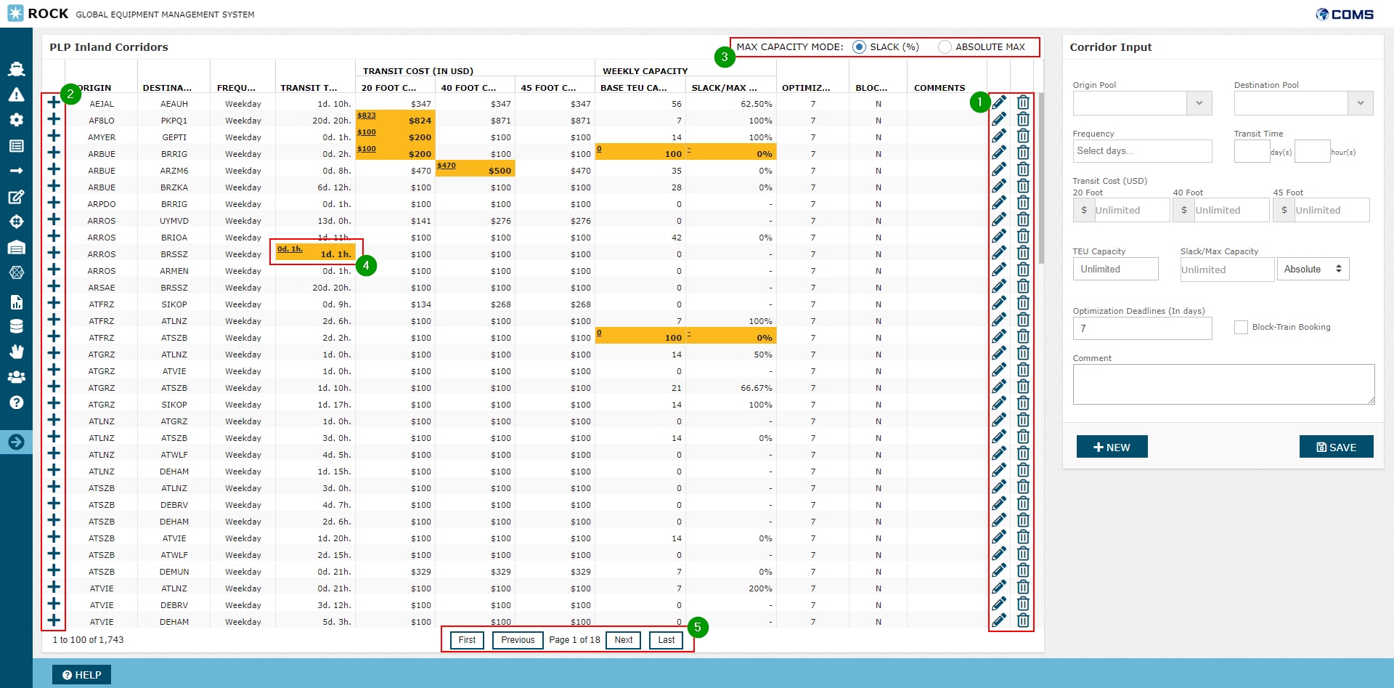Check the Block-Train Booking checkbox

click(x=1241, y=328)
